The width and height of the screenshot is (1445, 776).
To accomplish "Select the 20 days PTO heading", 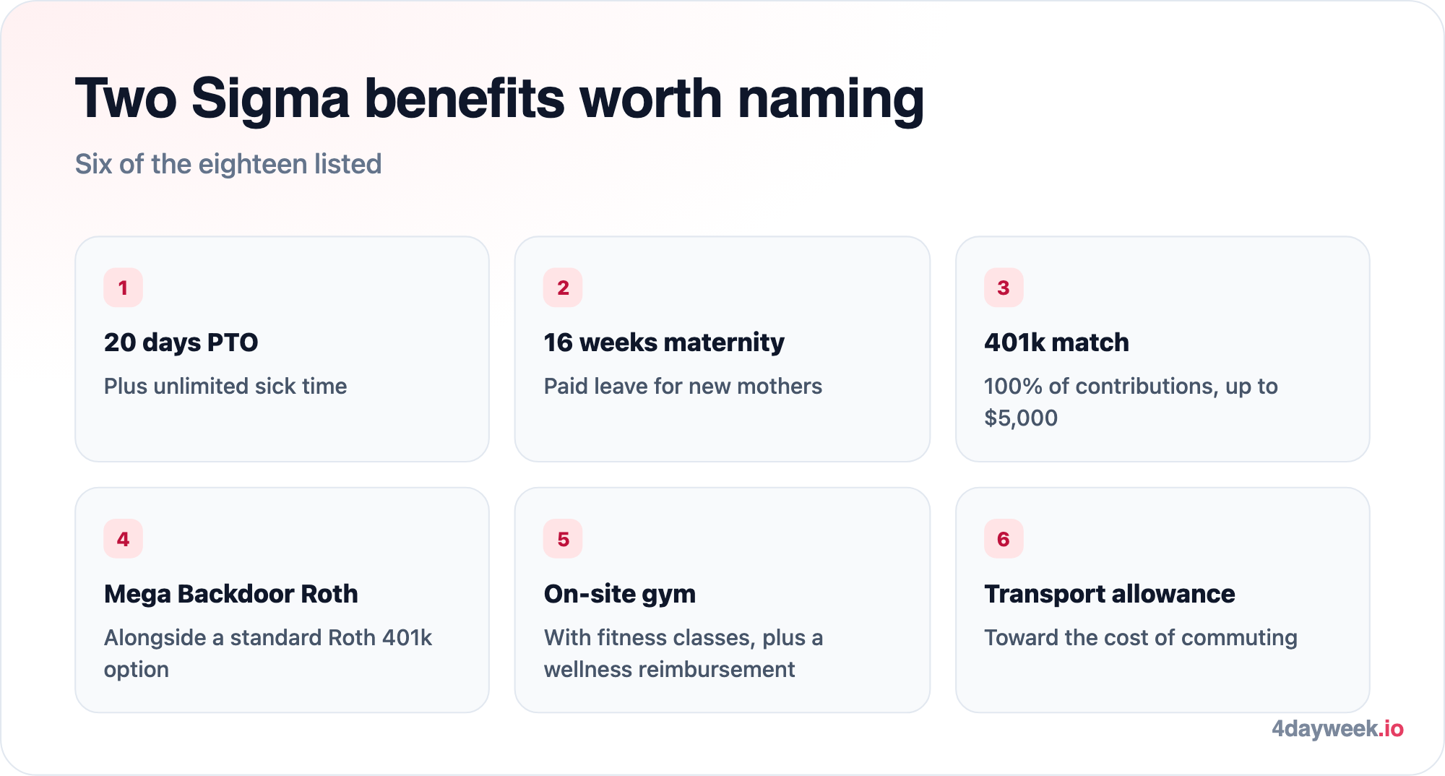I will tap(181, 342).
